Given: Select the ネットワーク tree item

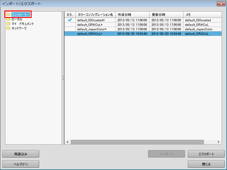Looking at the screenshot, I should click(19, 28).
